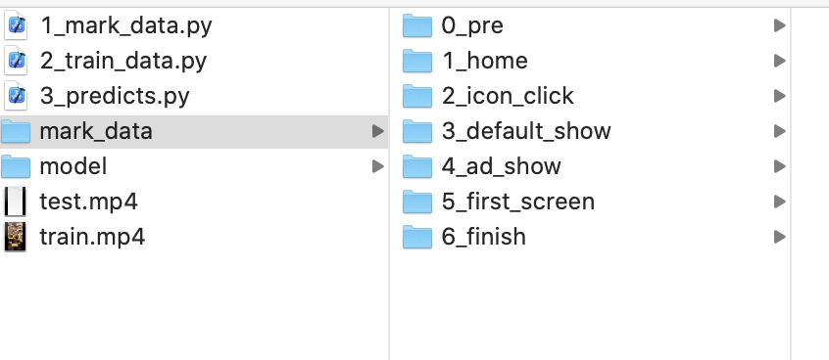The width and height of the screenshot is (829, 360).
Task: Click the mark_data folder row
Action: (194, 131)
